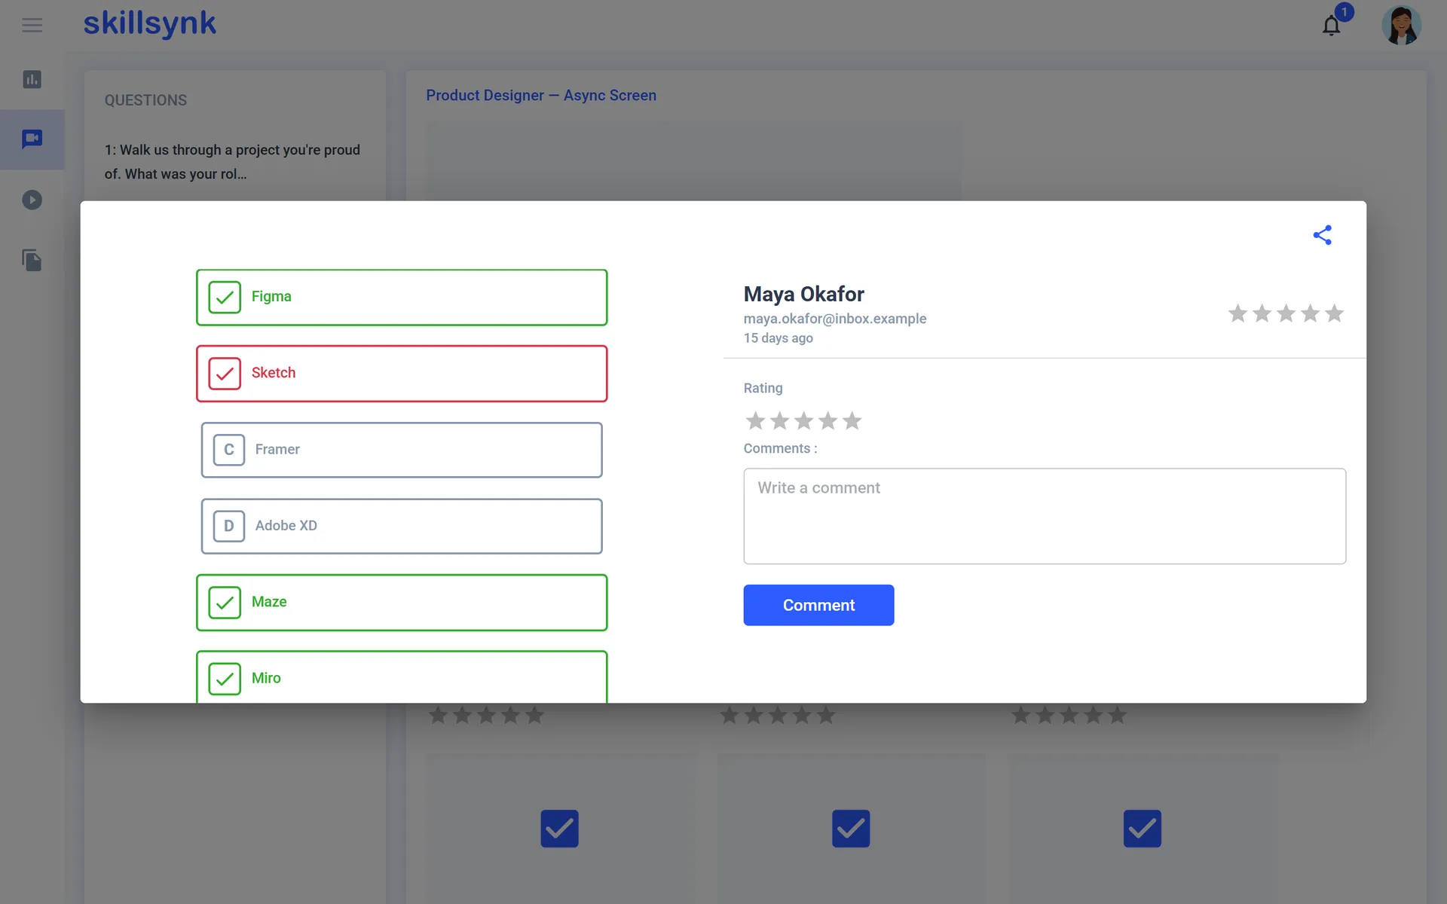Select the Framer option C
The width and height of the screenshot is (1447, 904).
click(402, 450)
